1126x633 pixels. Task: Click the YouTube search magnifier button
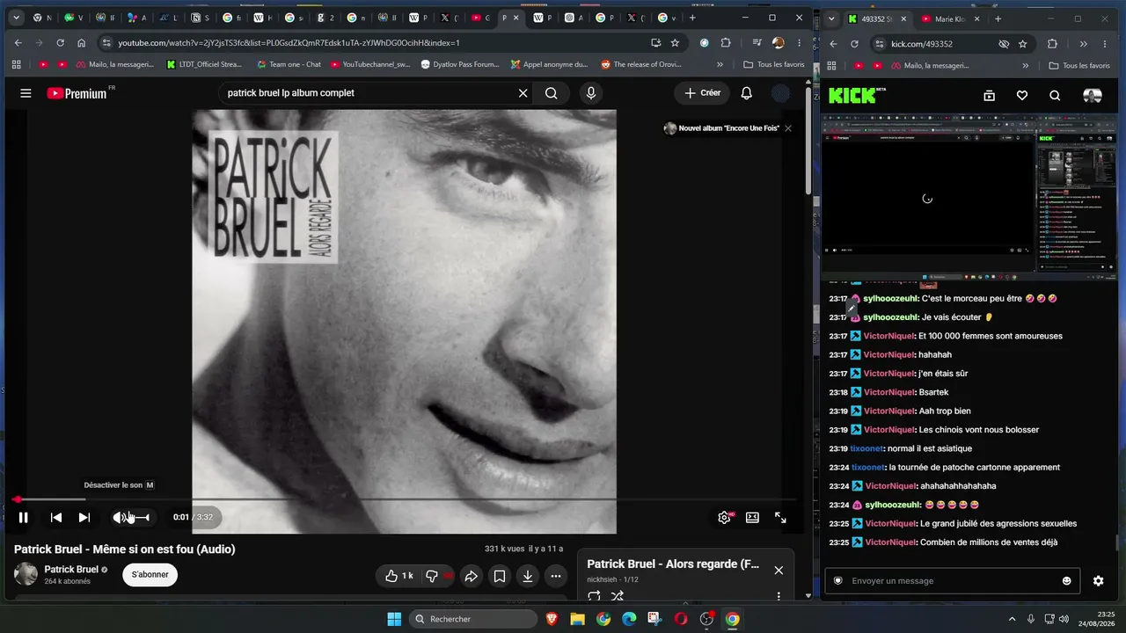coord(552,93)
